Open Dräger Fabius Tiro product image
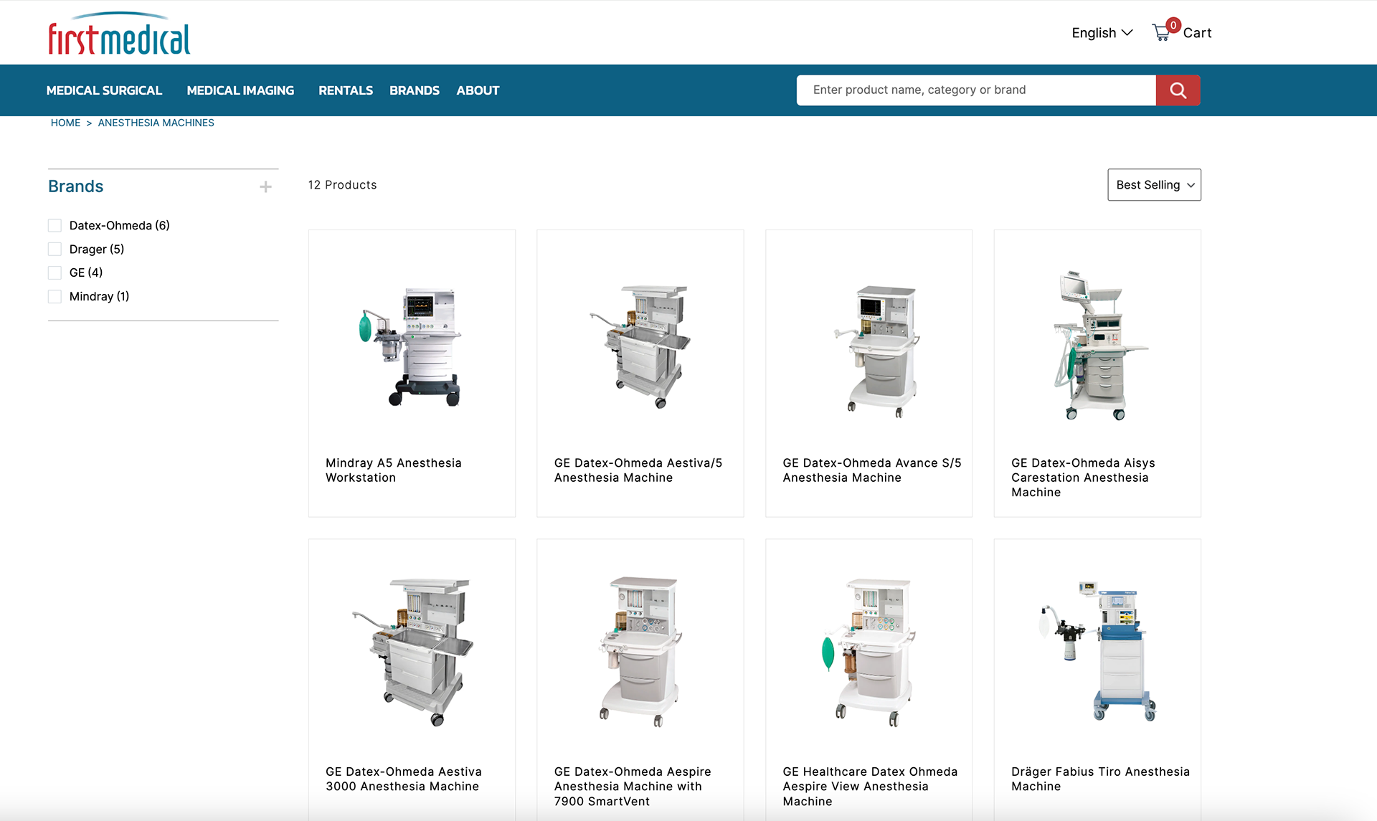This screenshot has height=821, width=1377. click(1097, 650)
